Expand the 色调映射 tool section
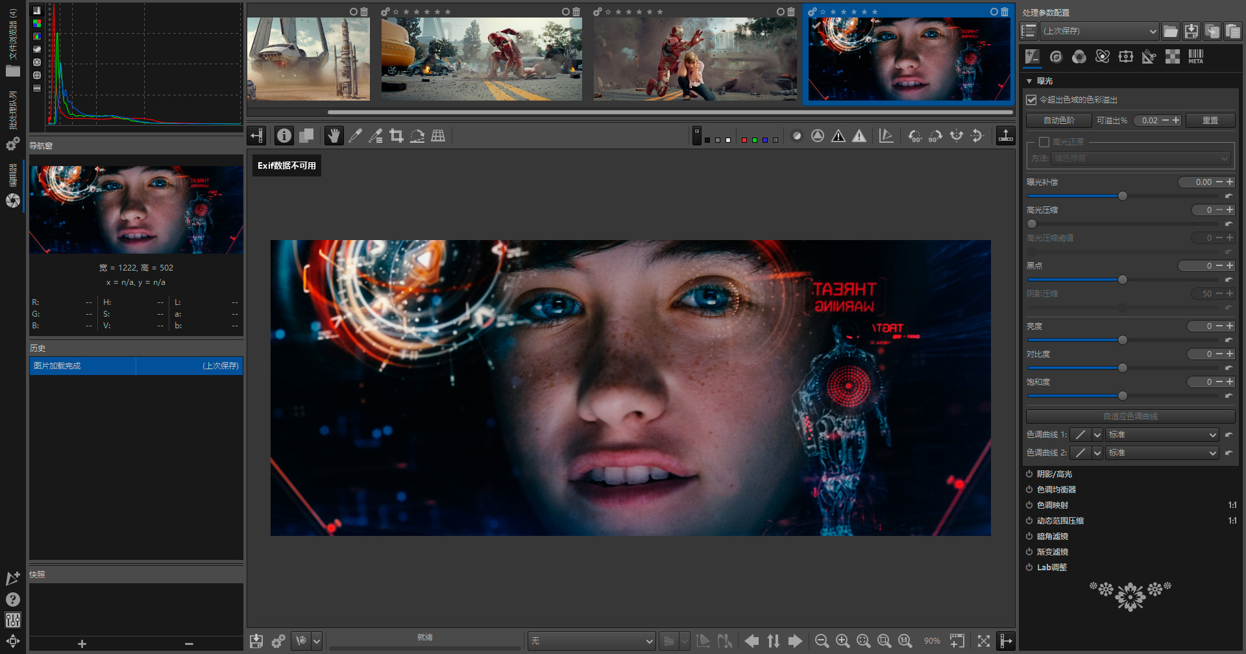Image resolution: width=1246 pixels, height=654 pixels. pyautogui.click(x=1052, y=505)
